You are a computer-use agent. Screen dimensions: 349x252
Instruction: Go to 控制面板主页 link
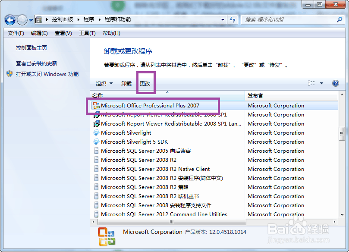point(31,48)
